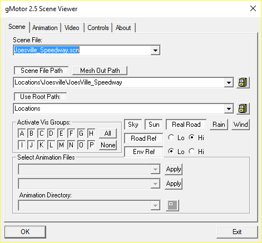262x243 pixels.
Task: Toggle the Rain button
Action: pyautogui.click(x=219, y=125)
